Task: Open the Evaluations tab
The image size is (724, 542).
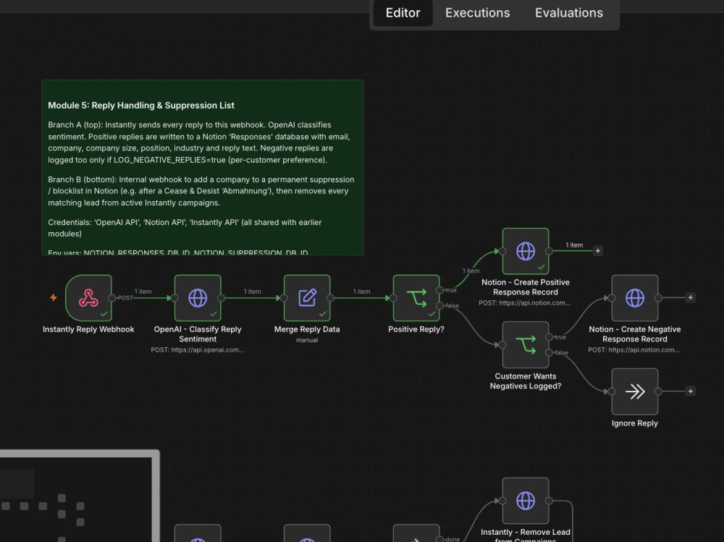Action: coord(569,13)
